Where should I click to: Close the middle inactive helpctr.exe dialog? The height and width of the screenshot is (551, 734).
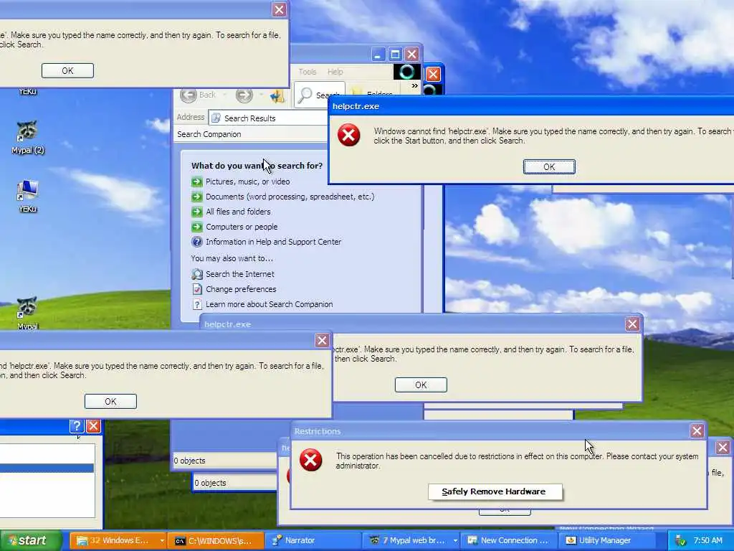(x=632, y=324)
